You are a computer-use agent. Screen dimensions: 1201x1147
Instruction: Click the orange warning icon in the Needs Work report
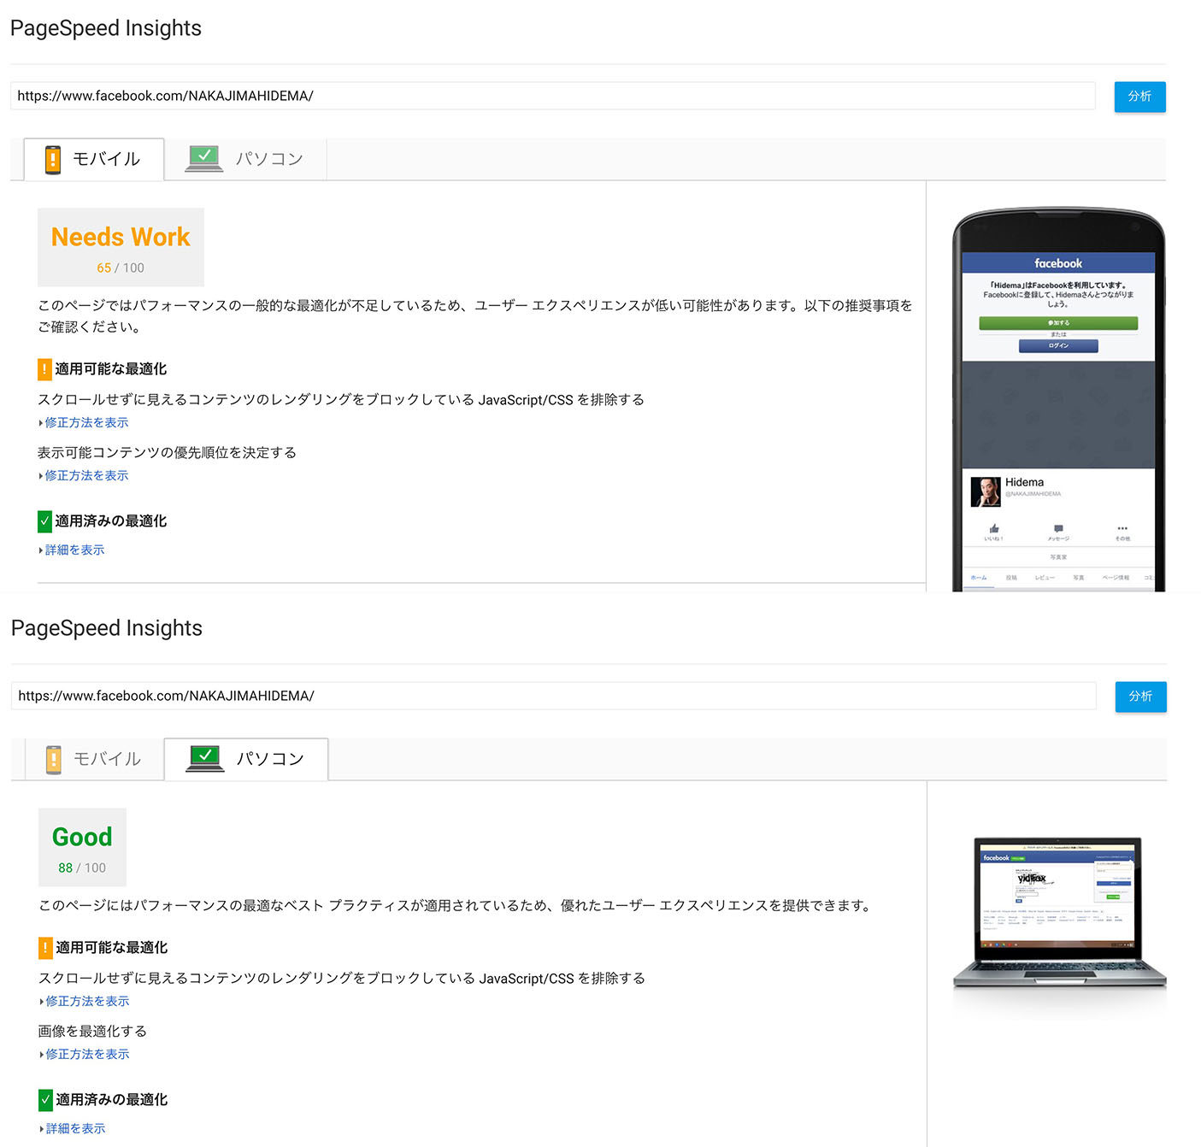click(x=44, y=369)
